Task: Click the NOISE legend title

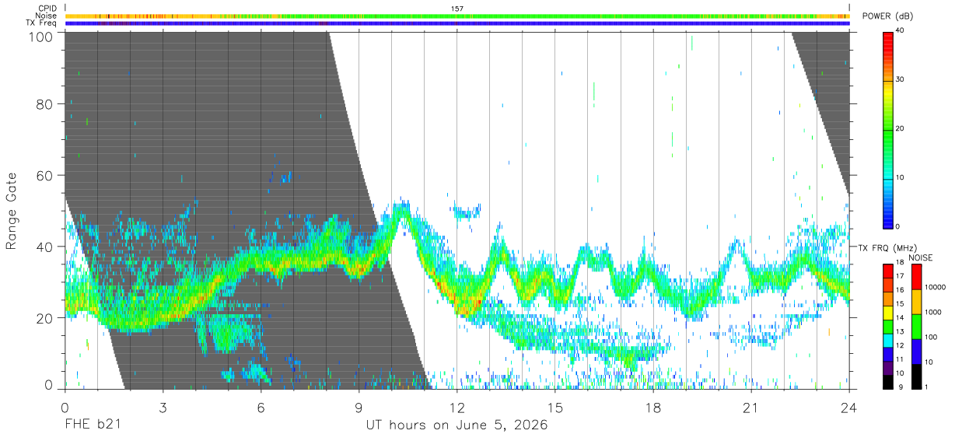Action: tap(920, 257)
